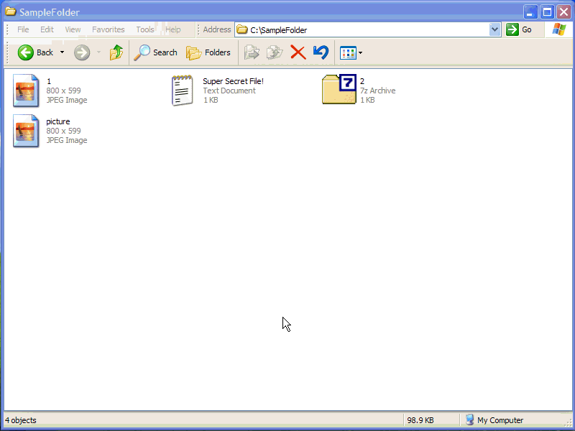Click the Move To icon
The height and width of the screenshot is (431, 575).
252,52
